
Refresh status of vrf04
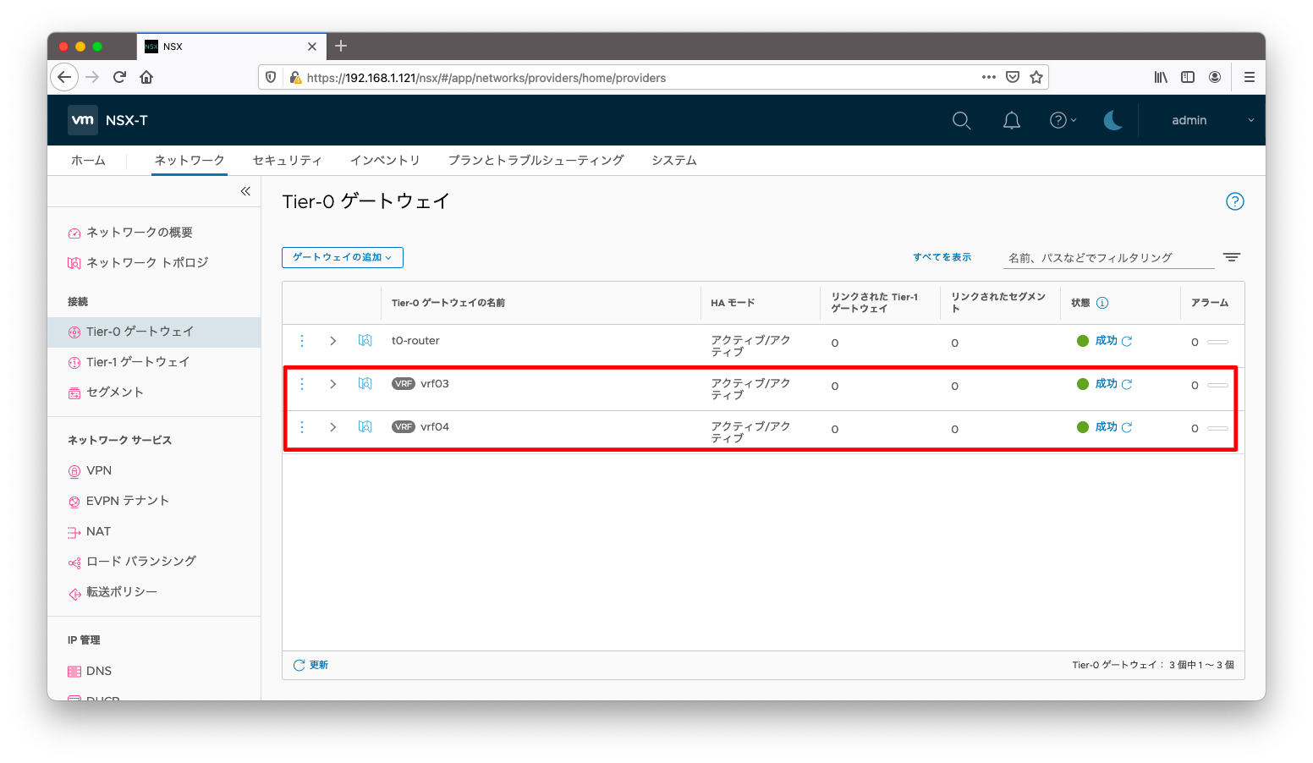pos(1127,427)
